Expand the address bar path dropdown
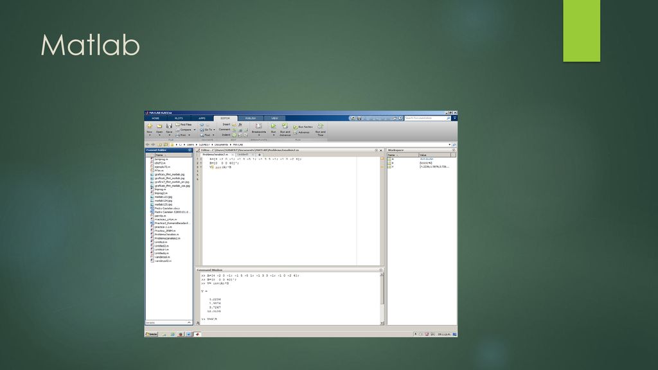Viewport: 658px width, 370px height. click(x=449, y=145)
